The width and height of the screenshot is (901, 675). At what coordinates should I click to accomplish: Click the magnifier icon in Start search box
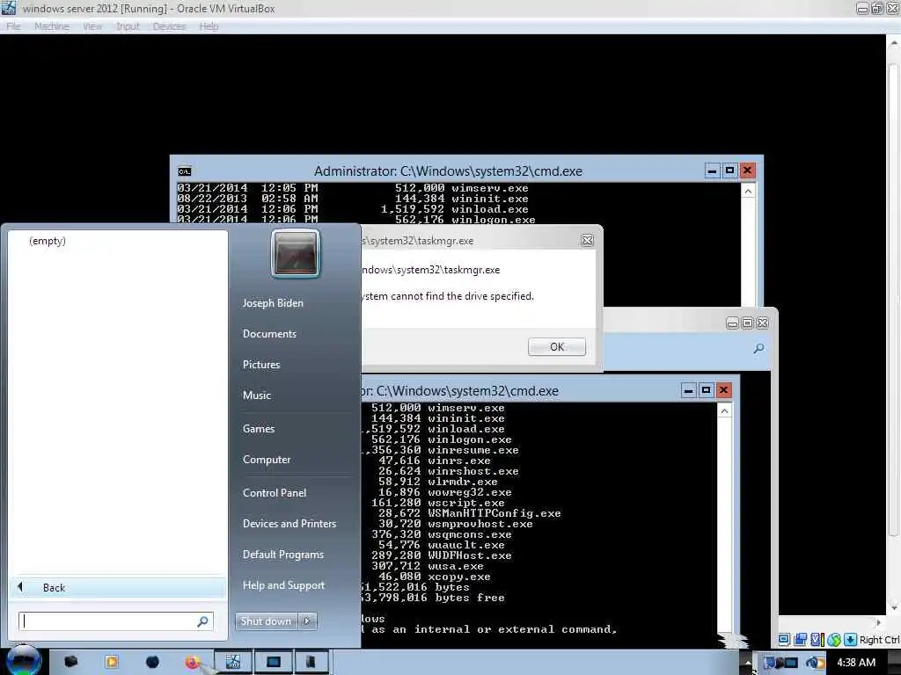[203, 621]
